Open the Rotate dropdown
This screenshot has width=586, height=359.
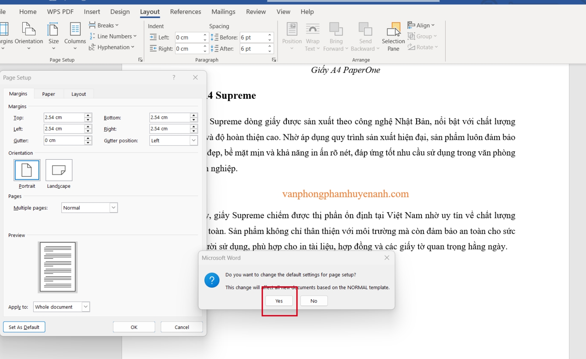[x=423, y=47]
